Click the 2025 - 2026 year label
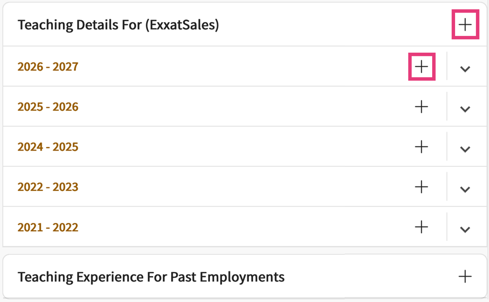The image size is (489, 302). [48, 107]
